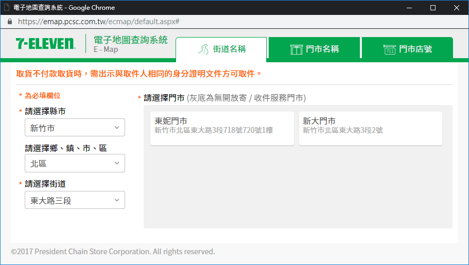Click the URL in the address bar
This screenshot has height=265, width=469.
click(98, 22)
